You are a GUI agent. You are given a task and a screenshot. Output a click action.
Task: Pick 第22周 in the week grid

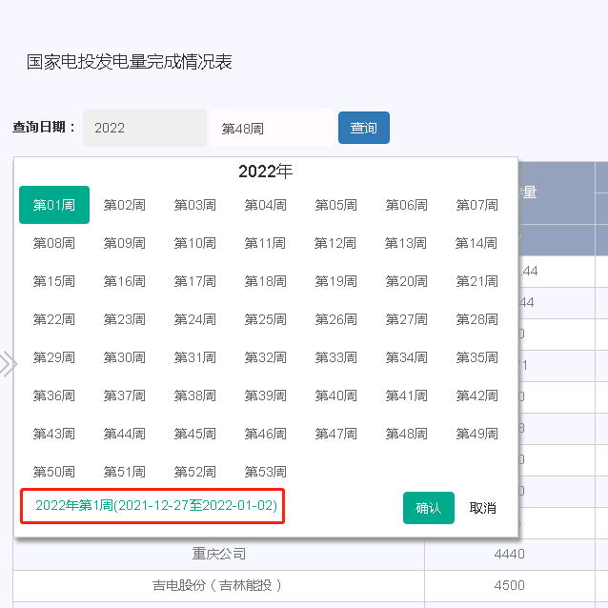click(x=54, y=319)
